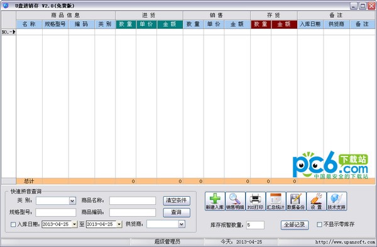Click the 库存报警数量 value field
This screenshot has height=247, width=377.
tap(255, 225)
